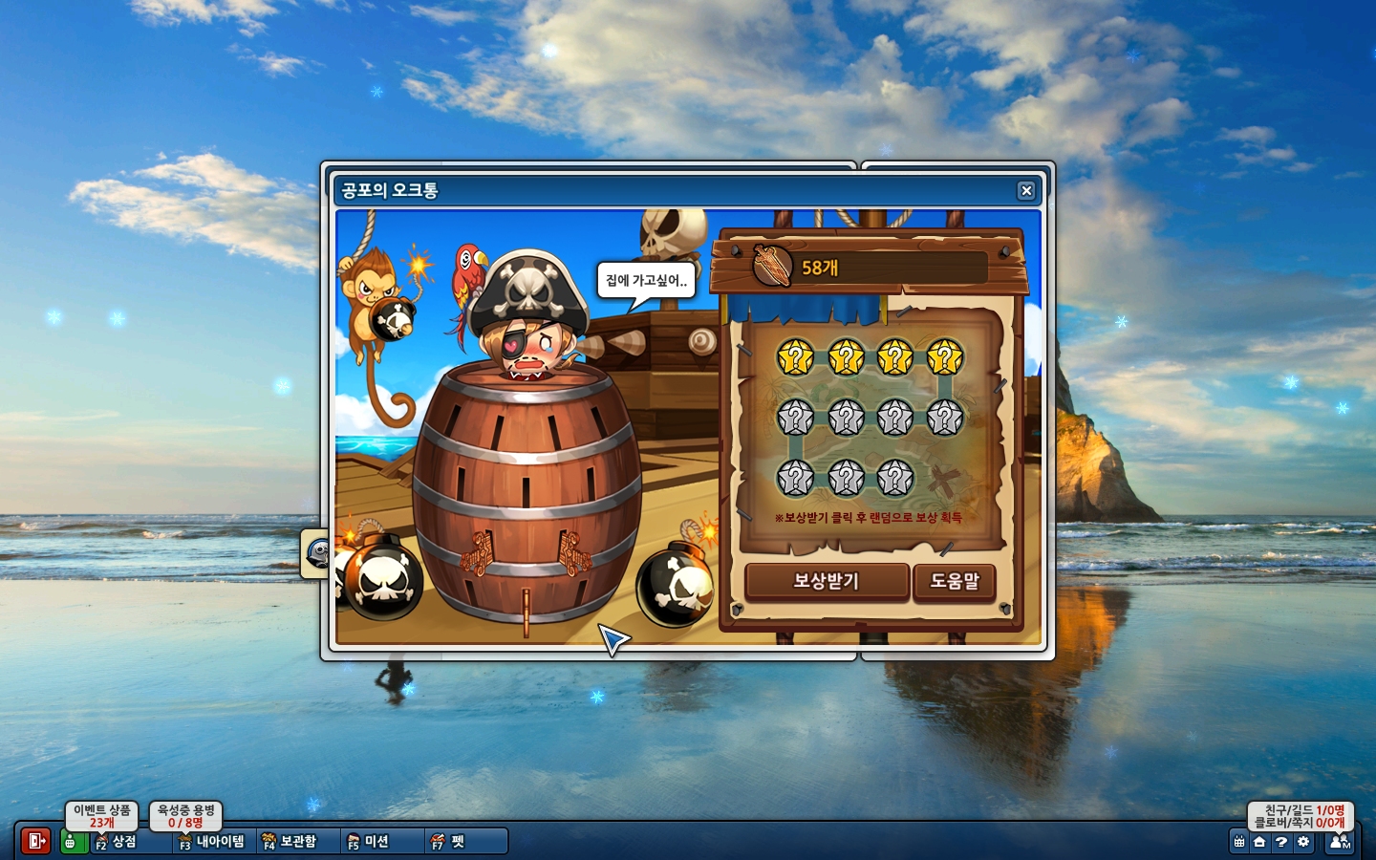Image resolution: width=1376 pixels, height=860 pixels.
Task: Click the last silver star in bottom row
Action: (x=894, y=478)
